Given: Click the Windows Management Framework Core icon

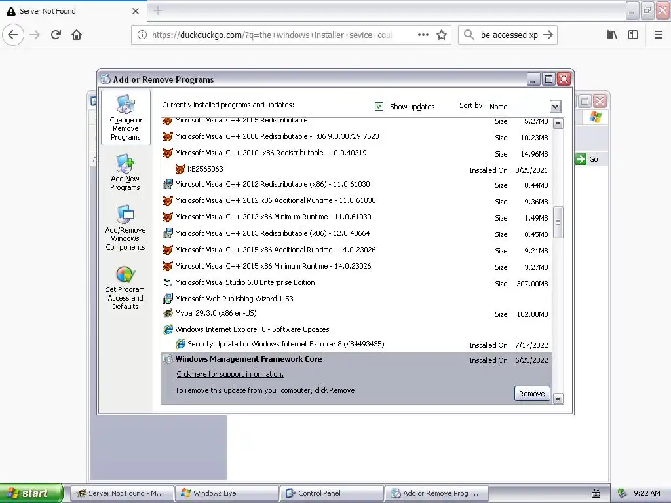Looking at the screenshot, I should [x=168, y=360].
